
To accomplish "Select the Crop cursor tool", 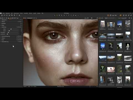I will (62, 15).
